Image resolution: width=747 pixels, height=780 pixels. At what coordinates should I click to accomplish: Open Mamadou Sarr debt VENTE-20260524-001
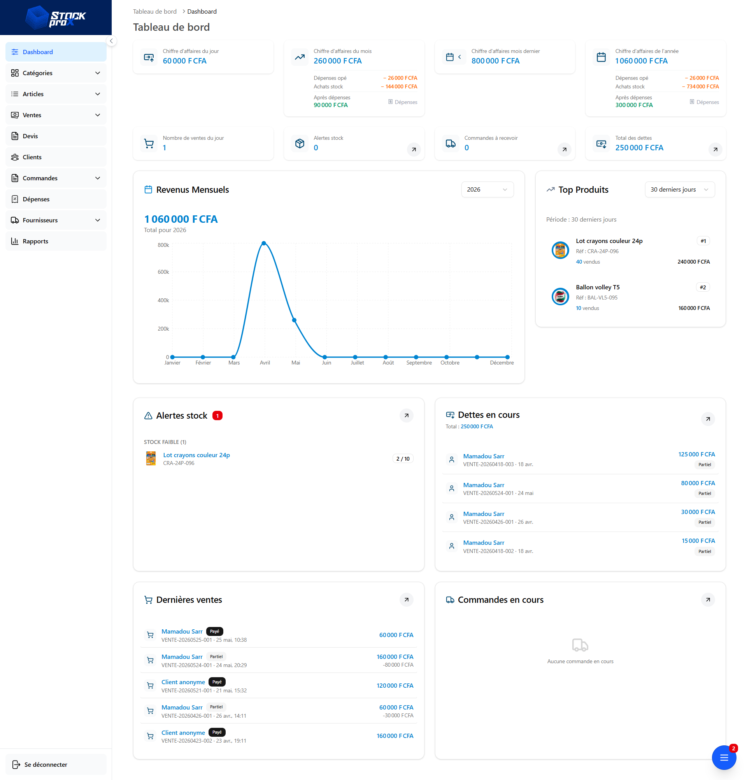tap(580, 489)
